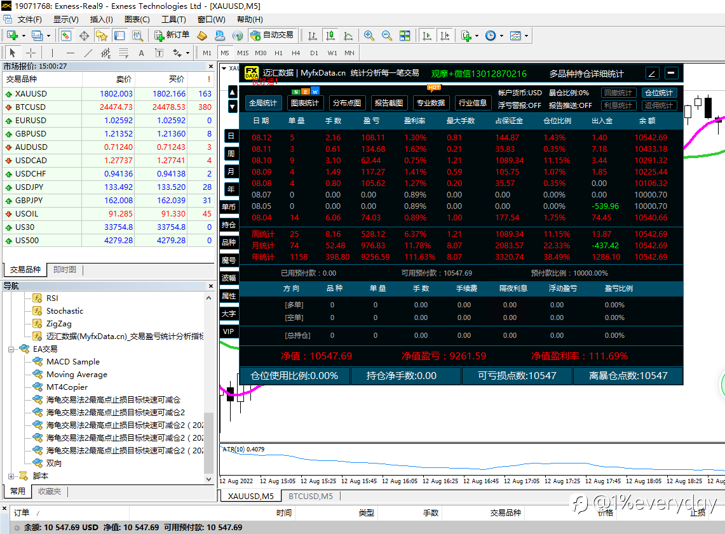Select the crosshair tool
The width and height of the screenshot is (725, 534).
pyautogui.click(x=30, y=53)
